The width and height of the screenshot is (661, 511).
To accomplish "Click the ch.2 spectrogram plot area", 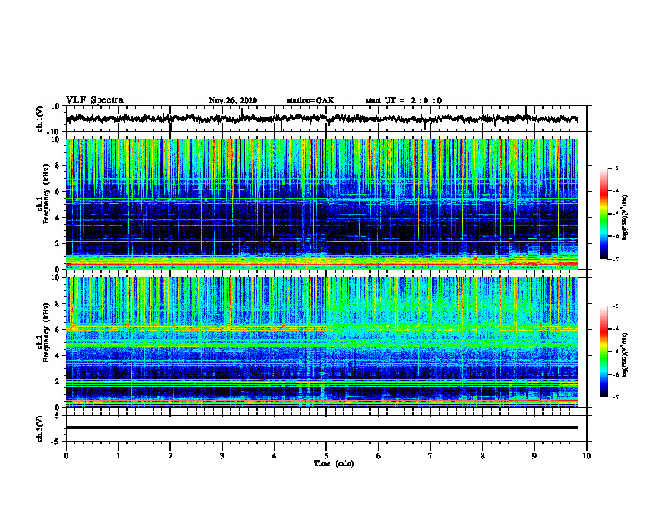I will (x=321, y=342).
